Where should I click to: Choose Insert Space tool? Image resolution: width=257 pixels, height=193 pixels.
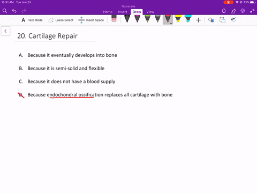91,20
